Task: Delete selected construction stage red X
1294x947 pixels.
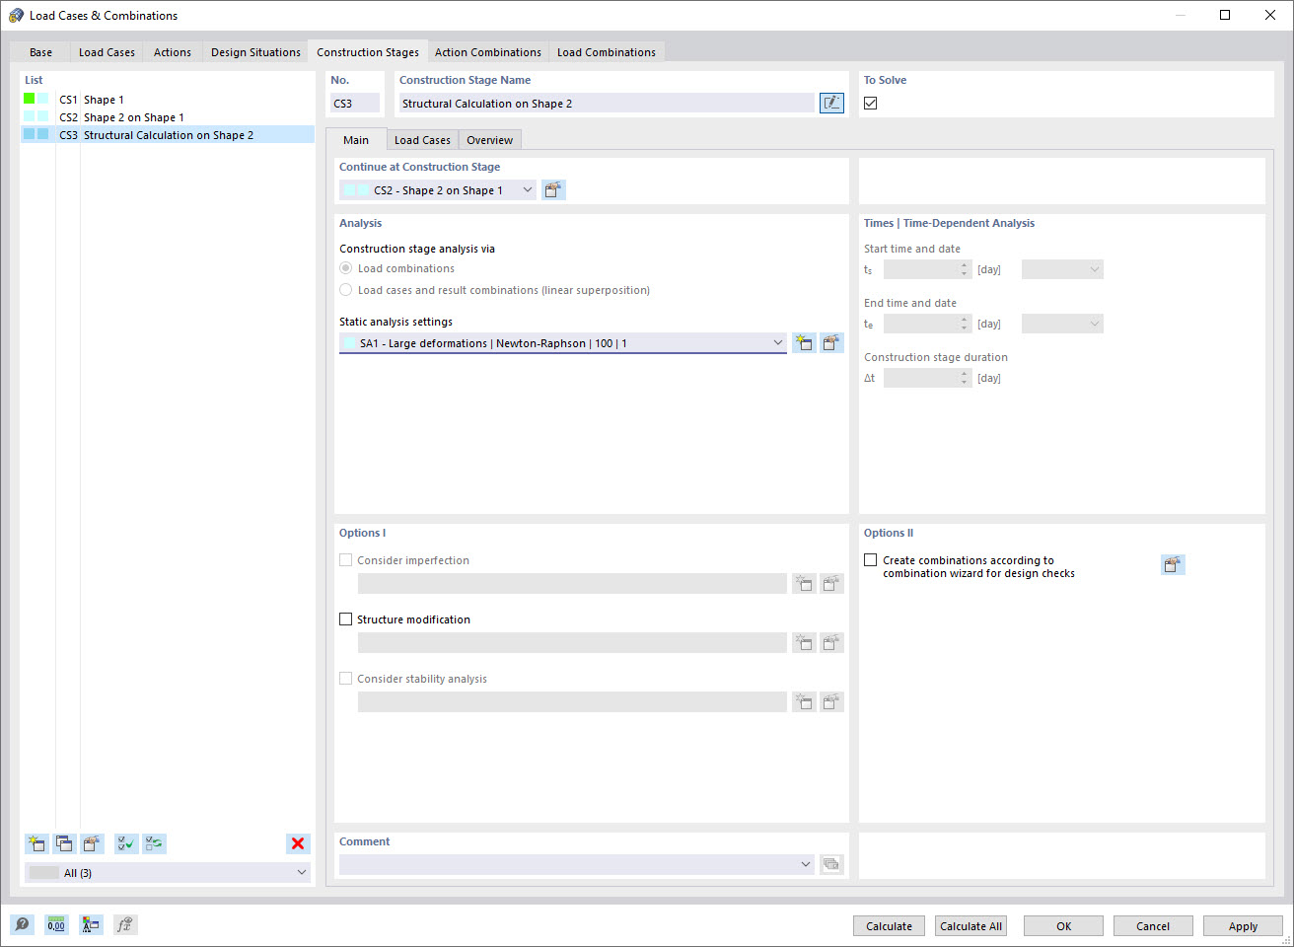Action: click(298, 843)
